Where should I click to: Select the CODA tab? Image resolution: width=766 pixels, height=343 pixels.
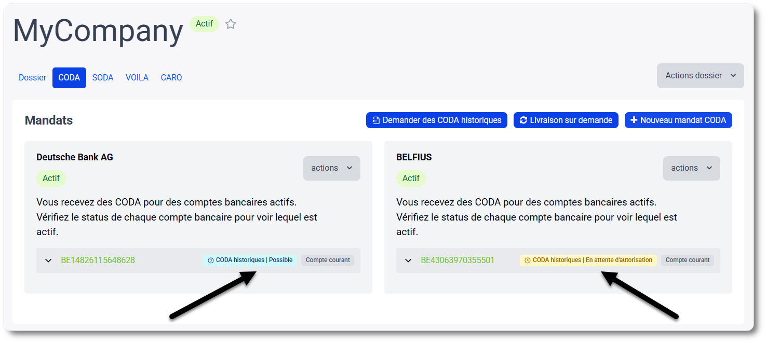tap(69, 78)
